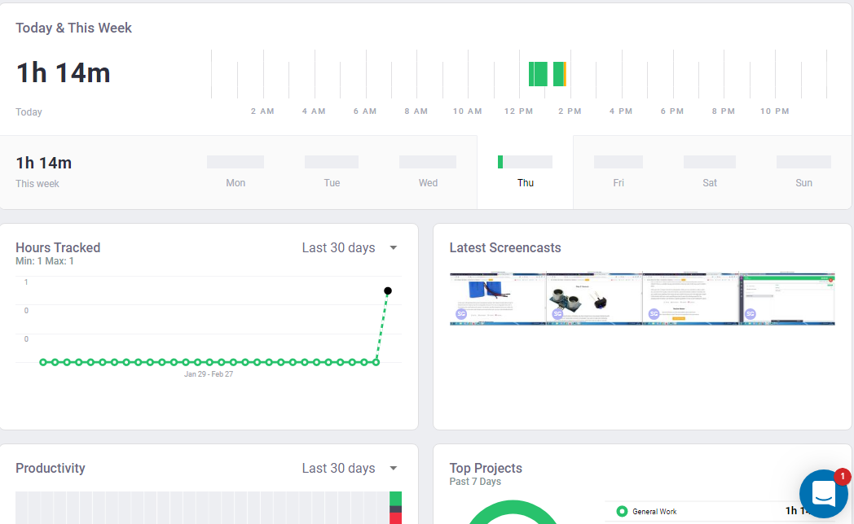Select the Fri day in weekly summary
Screen dimensions: 854x524
coord(618,172)
